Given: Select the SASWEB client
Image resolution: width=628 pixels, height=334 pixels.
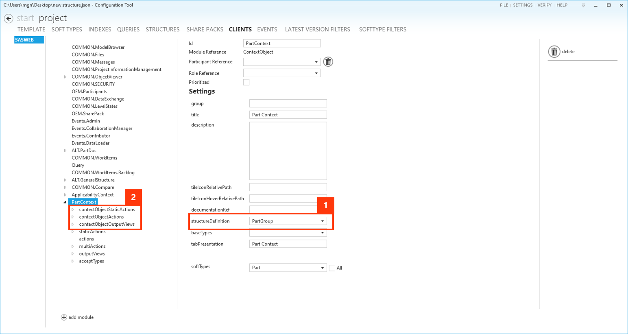Looking at the screenshot, I should [x=28, y=40].
